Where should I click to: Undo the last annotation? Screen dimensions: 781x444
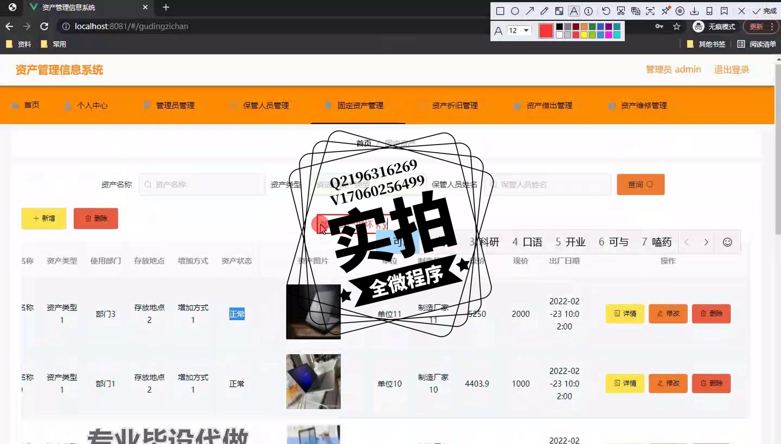606,11
